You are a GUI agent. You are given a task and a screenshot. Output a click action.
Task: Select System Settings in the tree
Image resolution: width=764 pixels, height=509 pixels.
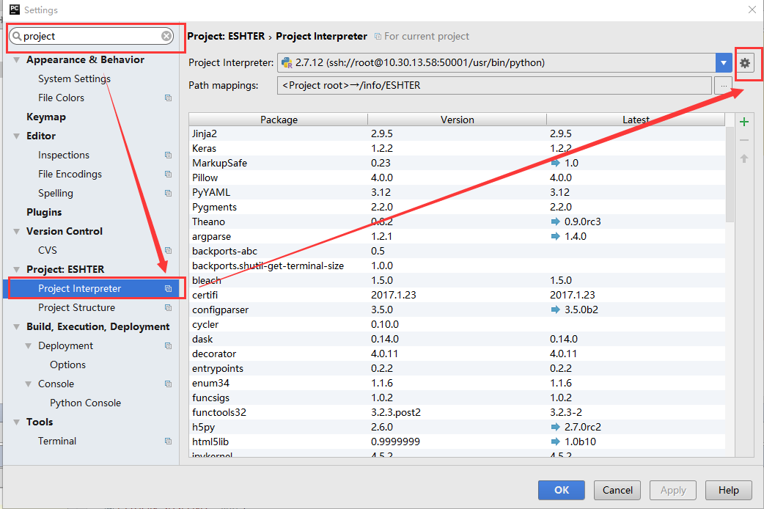pos(74,79)
